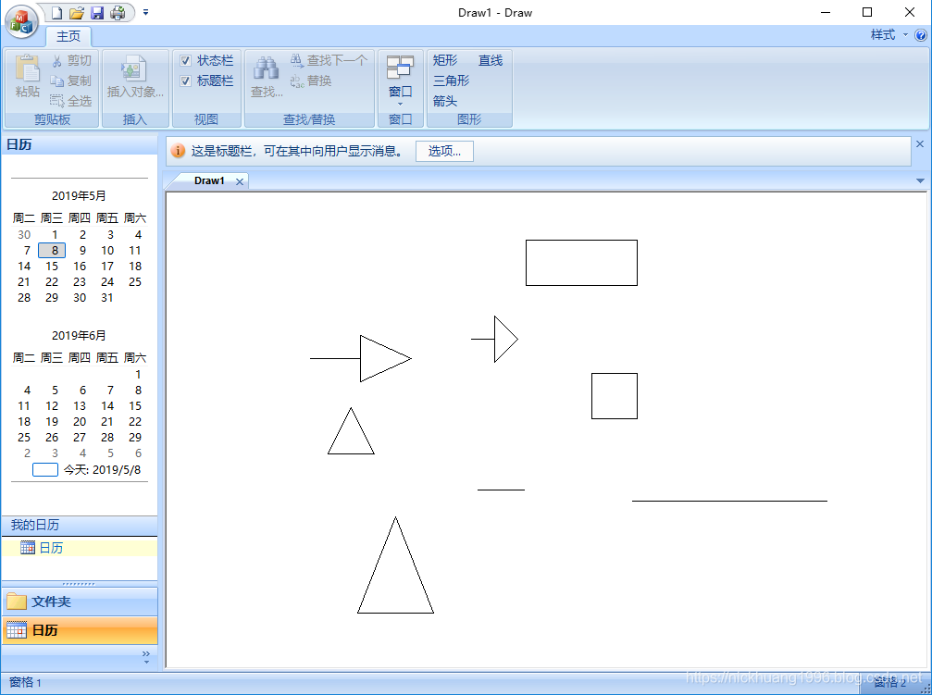
Task: Switch to the Home (主页) ribbon tab
Action: 68,36
